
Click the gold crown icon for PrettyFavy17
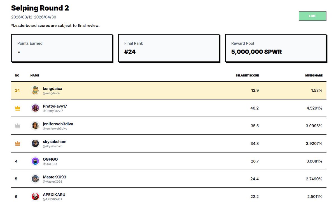(17, 108)
